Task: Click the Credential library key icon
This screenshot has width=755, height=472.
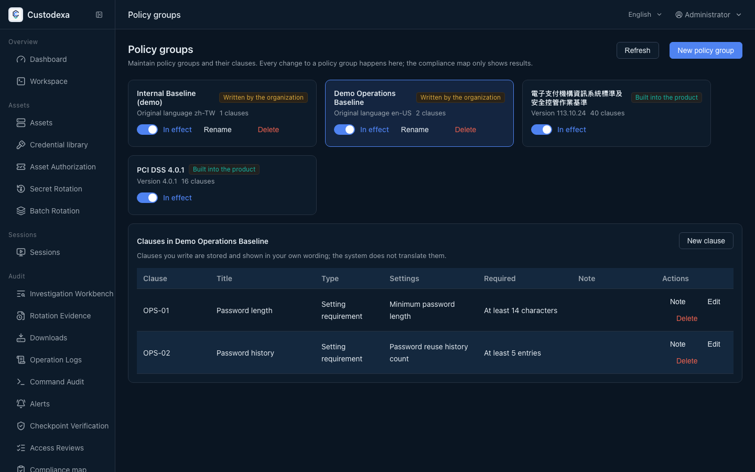Action: pos(21,145)
